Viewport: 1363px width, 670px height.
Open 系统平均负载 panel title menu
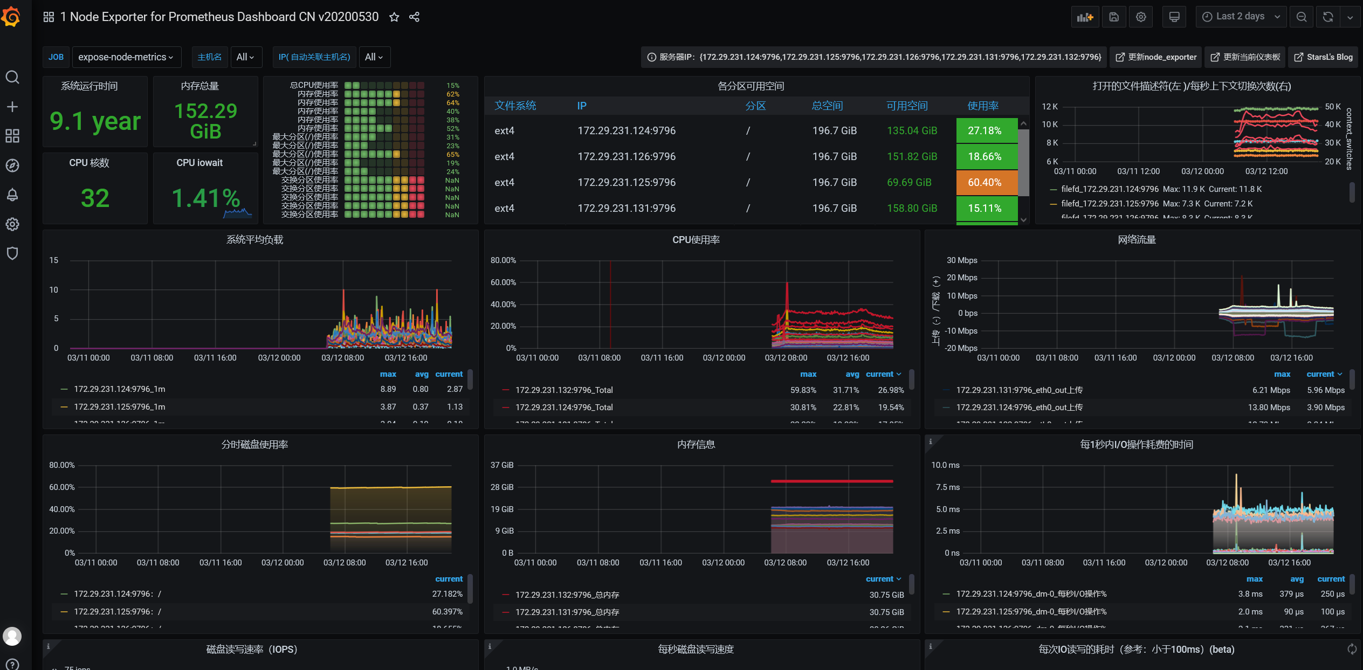254,240
